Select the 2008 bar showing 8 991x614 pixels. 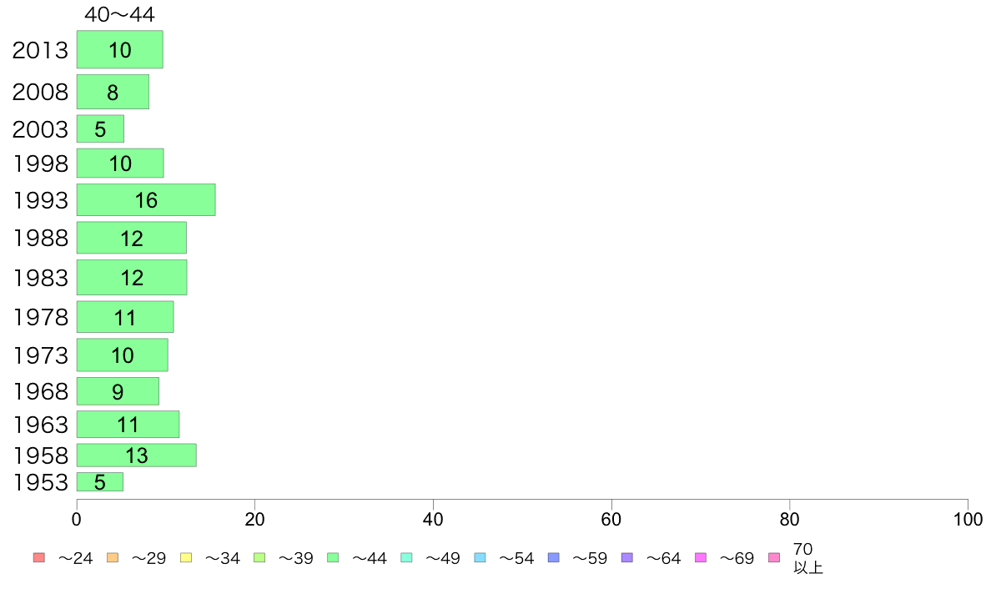click(x=113, y=92)
